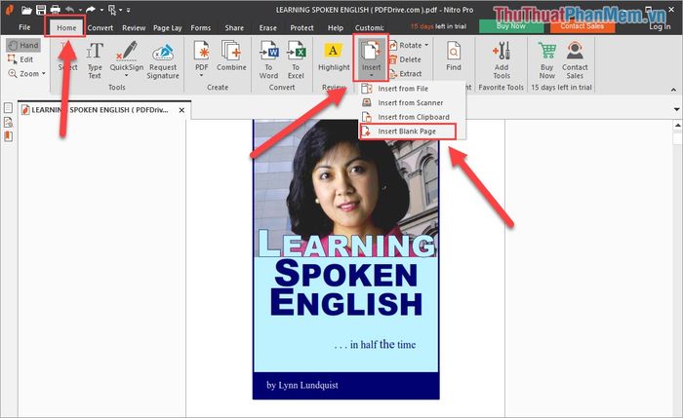This screenshot has height=418, width=683.
Task: Open the File menu
Action: pyautogui.click(x=24, y=27)
